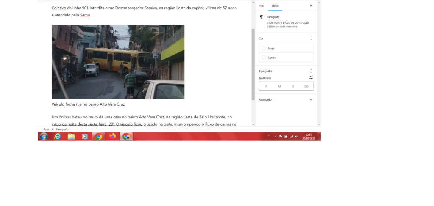
Task: Click the editor scrollbar down arrow
Action: tap(253, 124)
